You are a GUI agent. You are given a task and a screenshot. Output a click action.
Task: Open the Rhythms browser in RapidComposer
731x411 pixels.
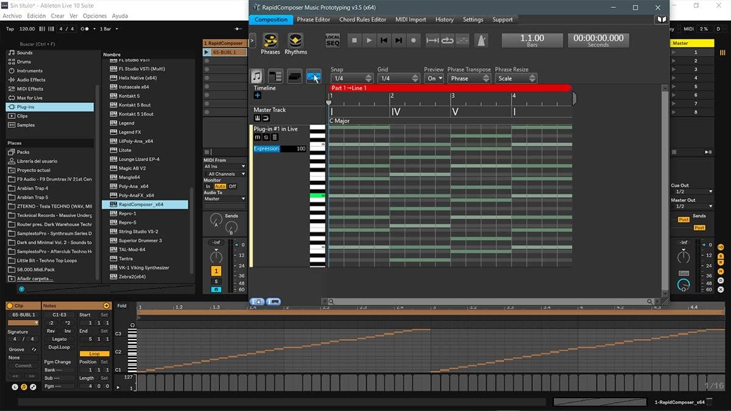pyautogui.click(x=295, y=44)
